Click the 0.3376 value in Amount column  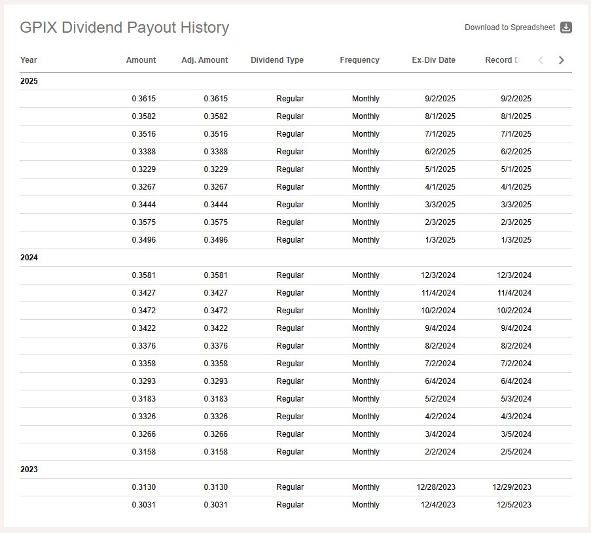point(143,346)
